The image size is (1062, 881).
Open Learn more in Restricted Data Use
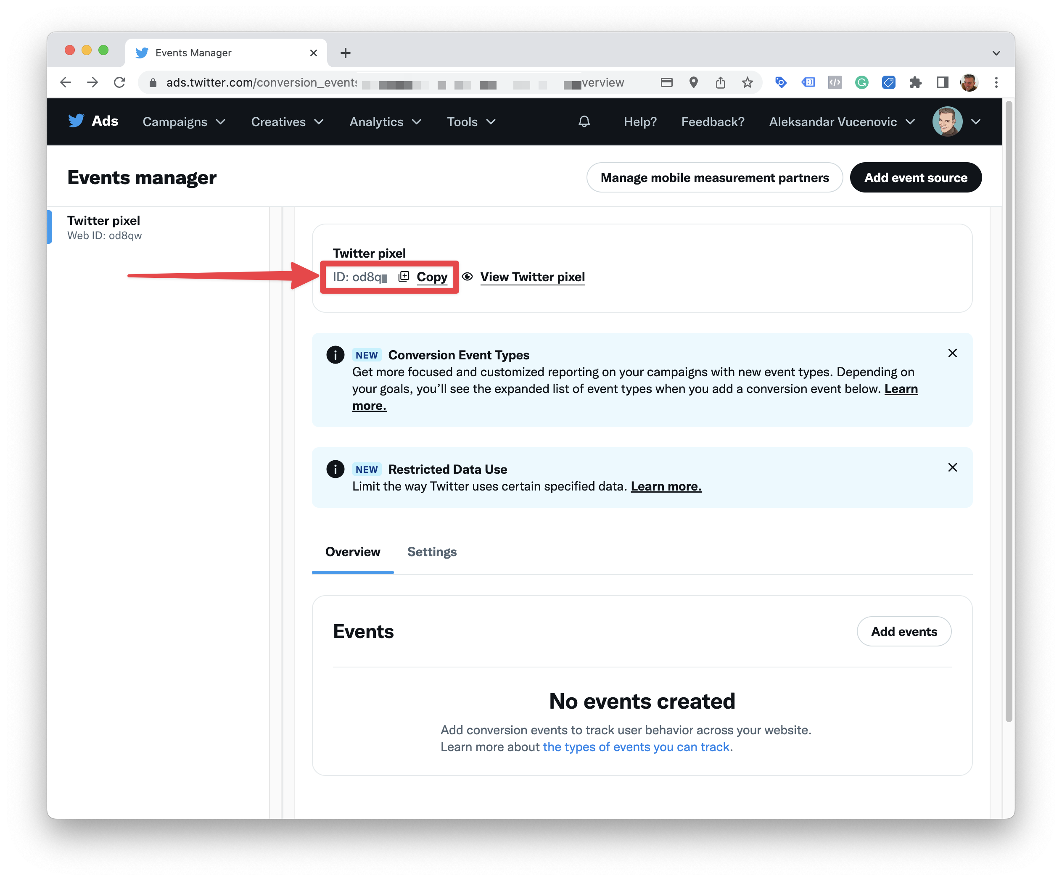pos(666,486)
